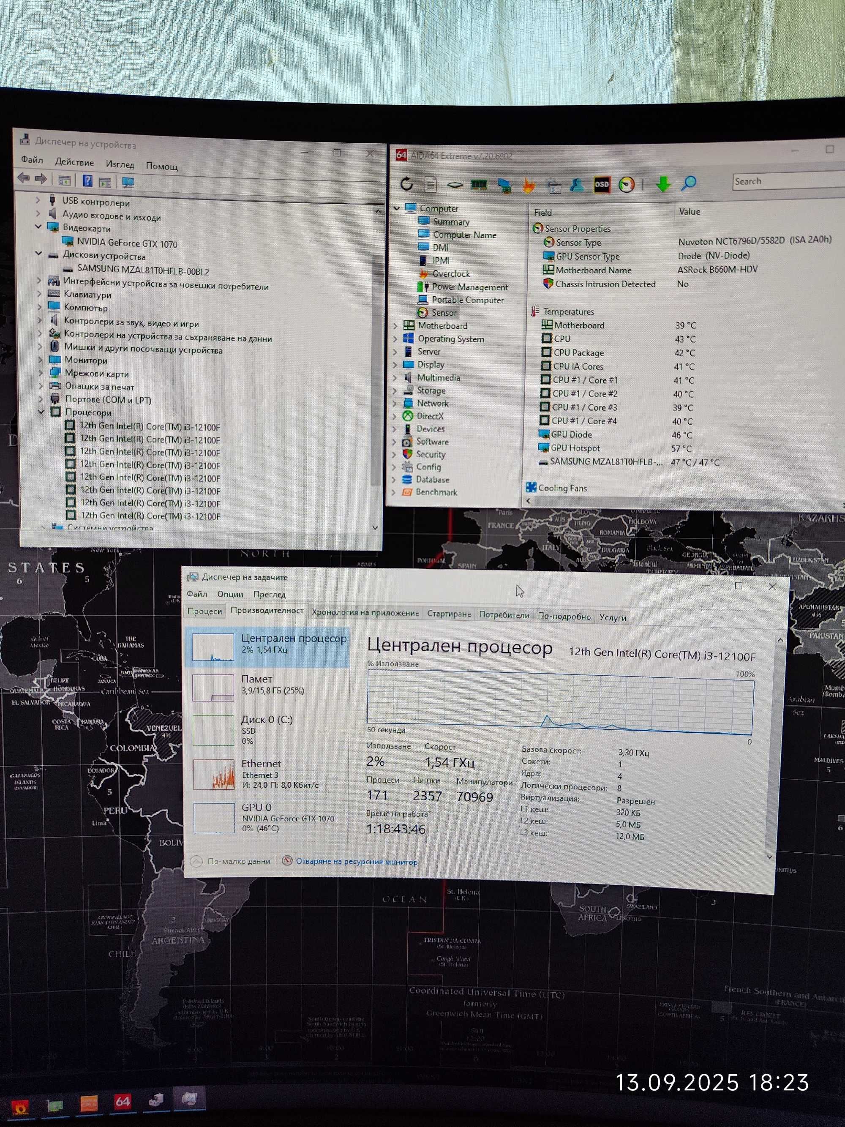Collapse the Видеокарти node in Device Manager
The height and width of the screenshot is (1127, 845).
coord(39,226)
